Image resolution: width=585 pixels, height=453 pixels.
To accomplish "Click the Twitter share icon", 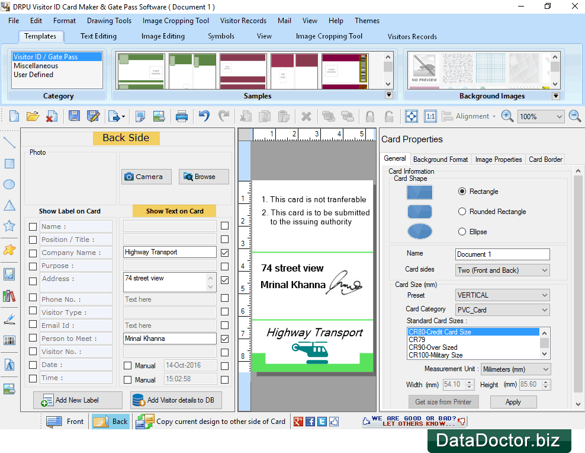I will 322,422.
